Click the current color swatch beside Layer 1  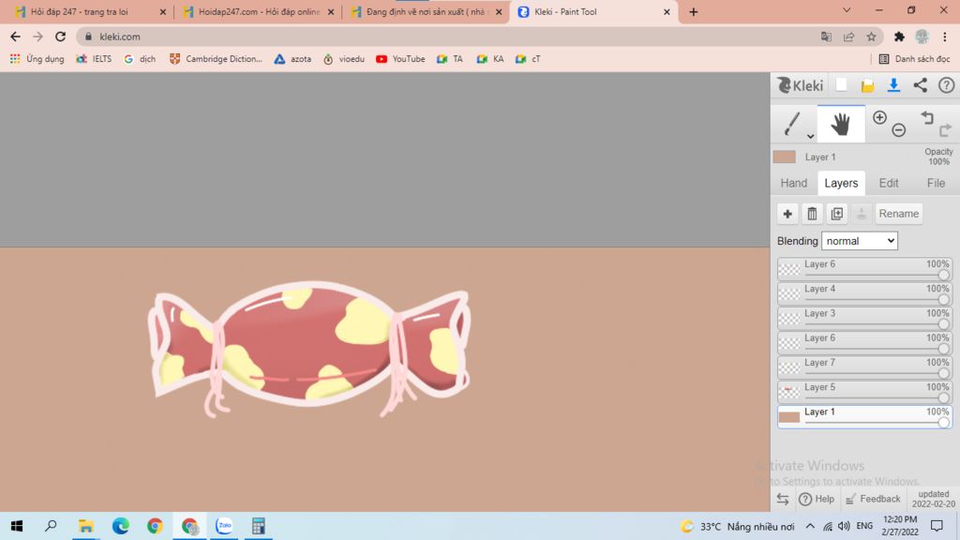coord(785,157)
